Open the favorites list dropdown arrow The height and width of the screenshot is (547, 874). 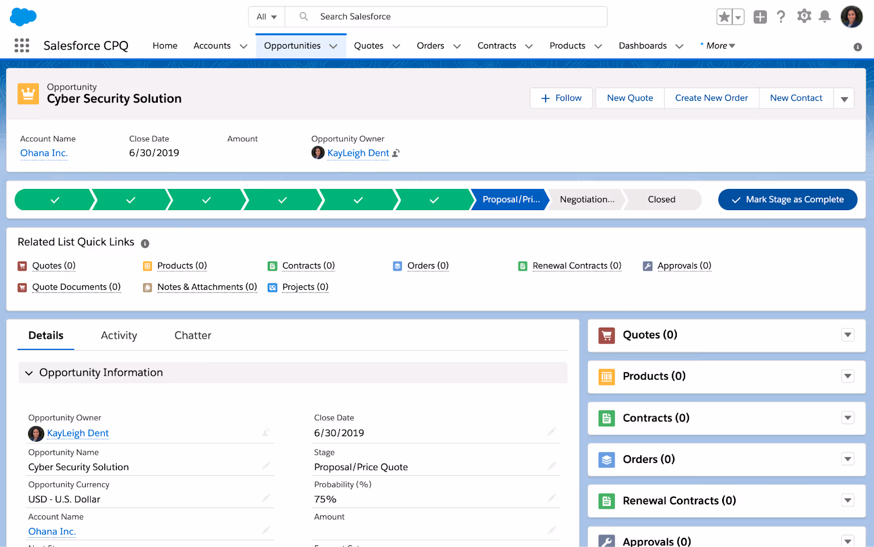click(738, 17)
